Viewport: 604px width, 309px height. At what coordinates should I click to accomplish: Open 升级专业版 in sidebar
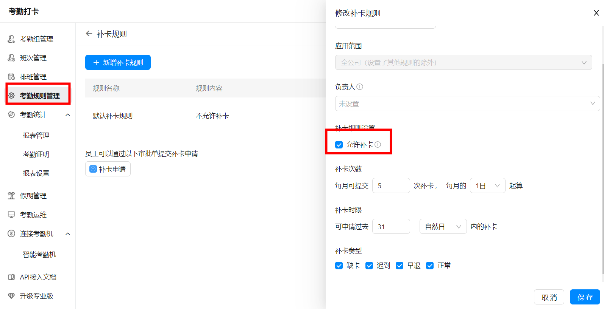(37, 296)
